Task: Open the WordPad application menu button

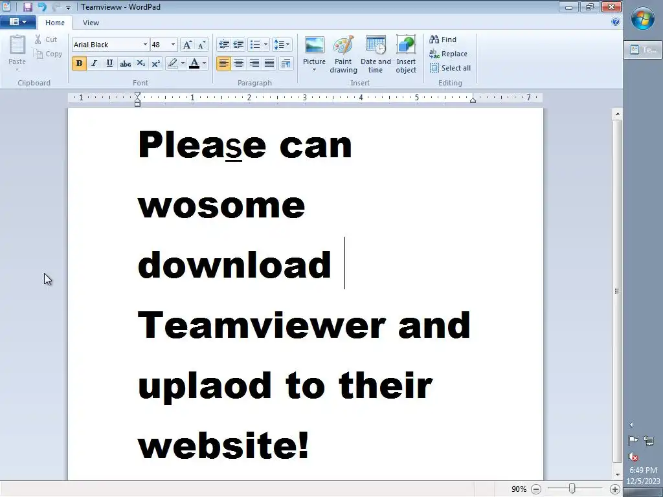Action: coord(17,22)
